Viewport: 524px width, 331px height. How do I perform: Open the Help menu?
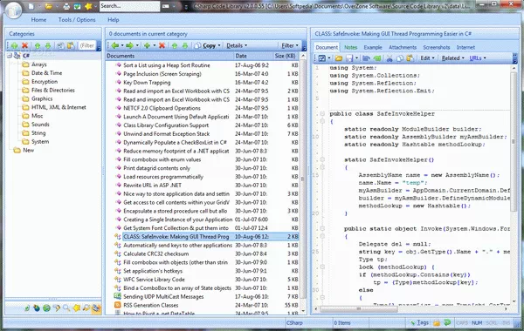[114, 20]
